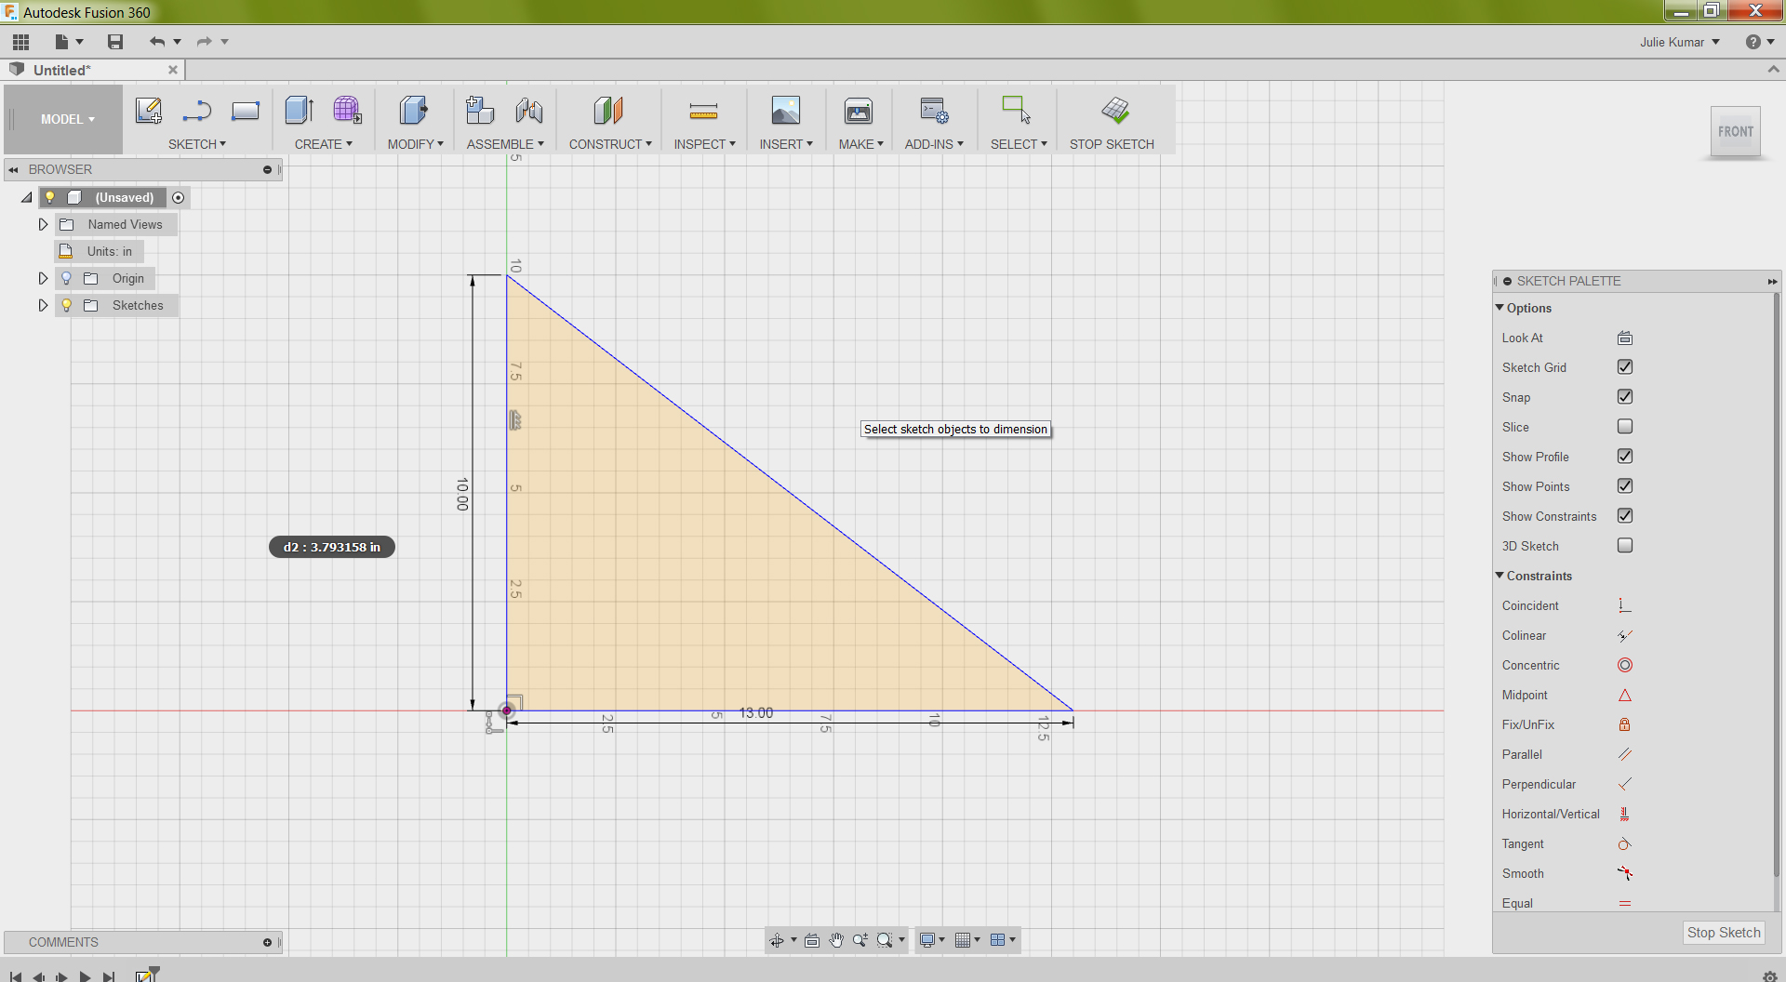Click the Extrude icon in Create
Image resolution: width=1786 pixels, height=982 pixels.
[x=300, y=111]
